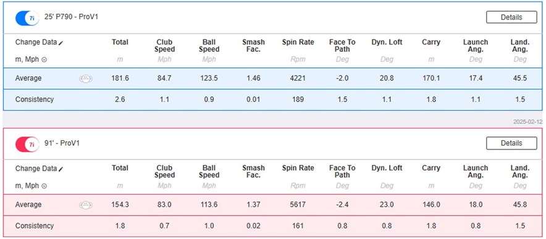The height and width of the screenshot is (239, 546).
Task: Toggle off the red 7i 91' switch
Action: (27, 144)
